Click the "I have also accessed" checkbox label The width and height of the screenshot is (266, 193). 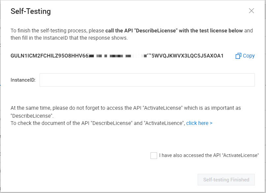coord(209,155)
